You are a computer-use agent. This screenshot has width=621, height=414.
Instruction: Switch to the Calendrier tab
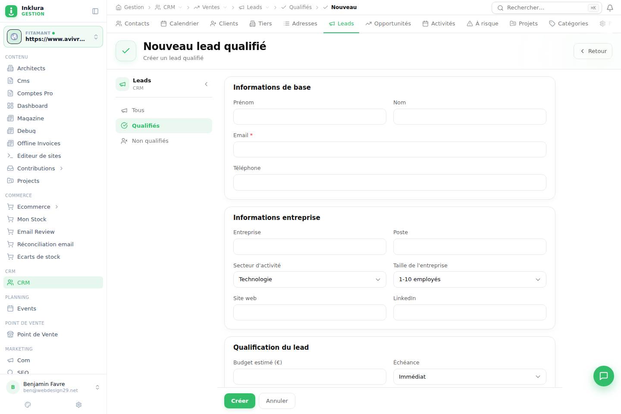click(x=179, y=23)
